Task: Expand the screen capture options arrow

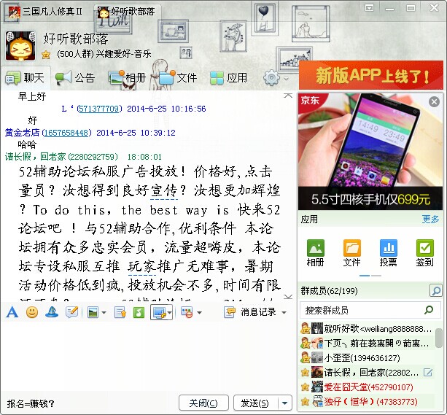Action: pos(170,313)
